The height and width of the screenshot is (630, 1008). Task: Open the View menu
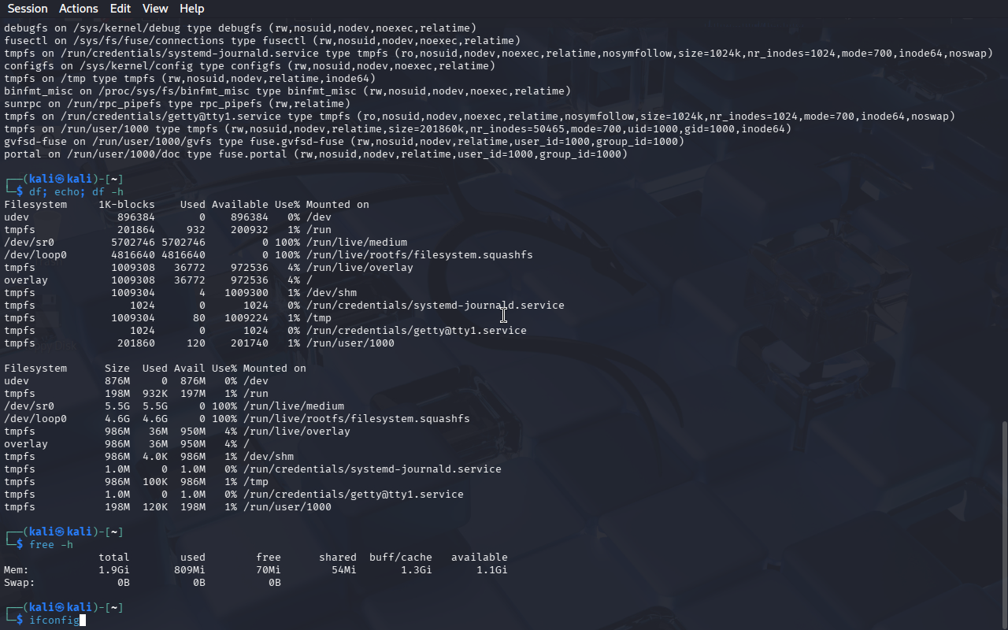tap(155, 9)
